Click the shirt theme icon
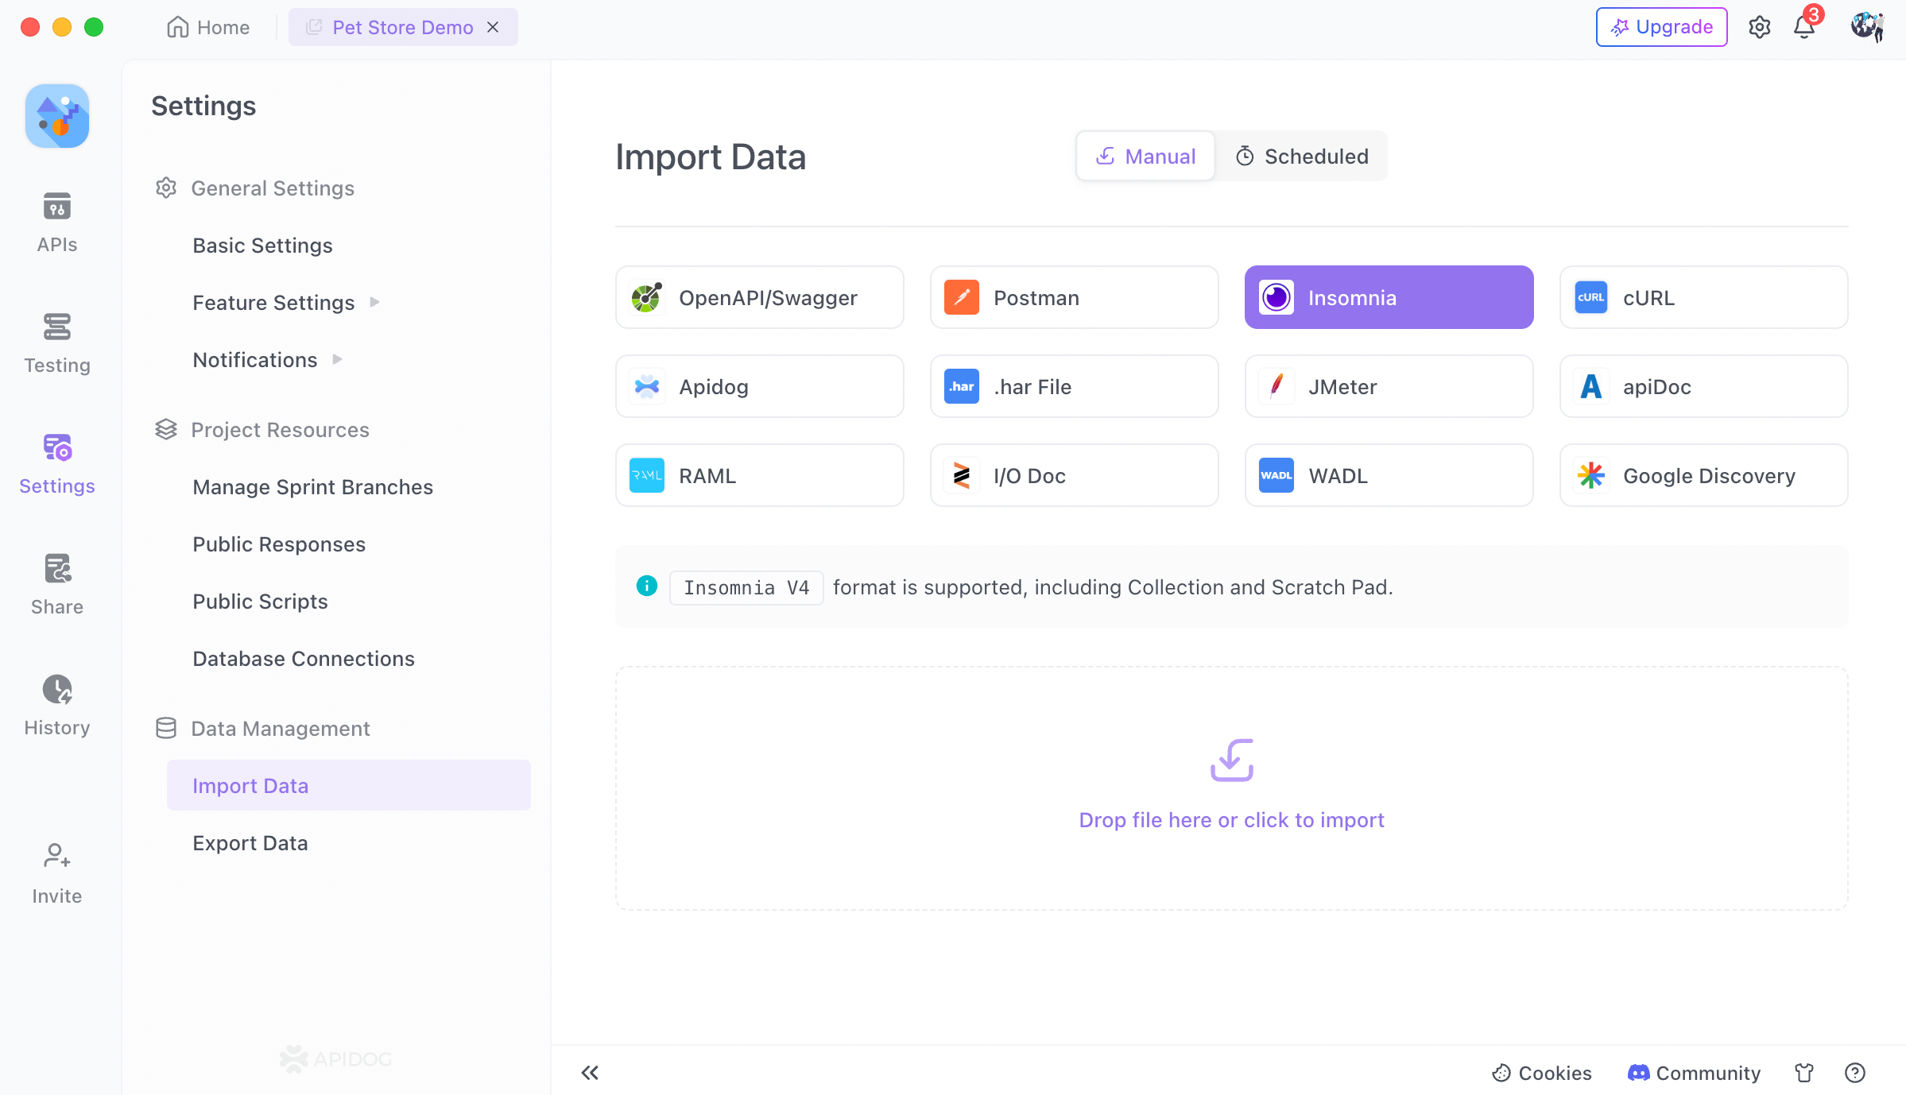 coord(1804,1073)
